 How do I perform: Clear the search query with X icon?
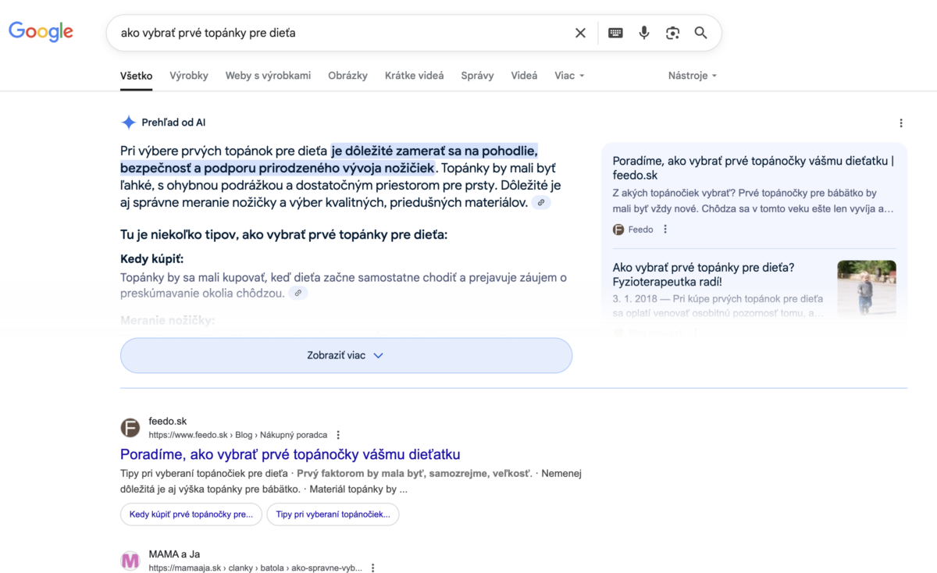coord(580,33)
